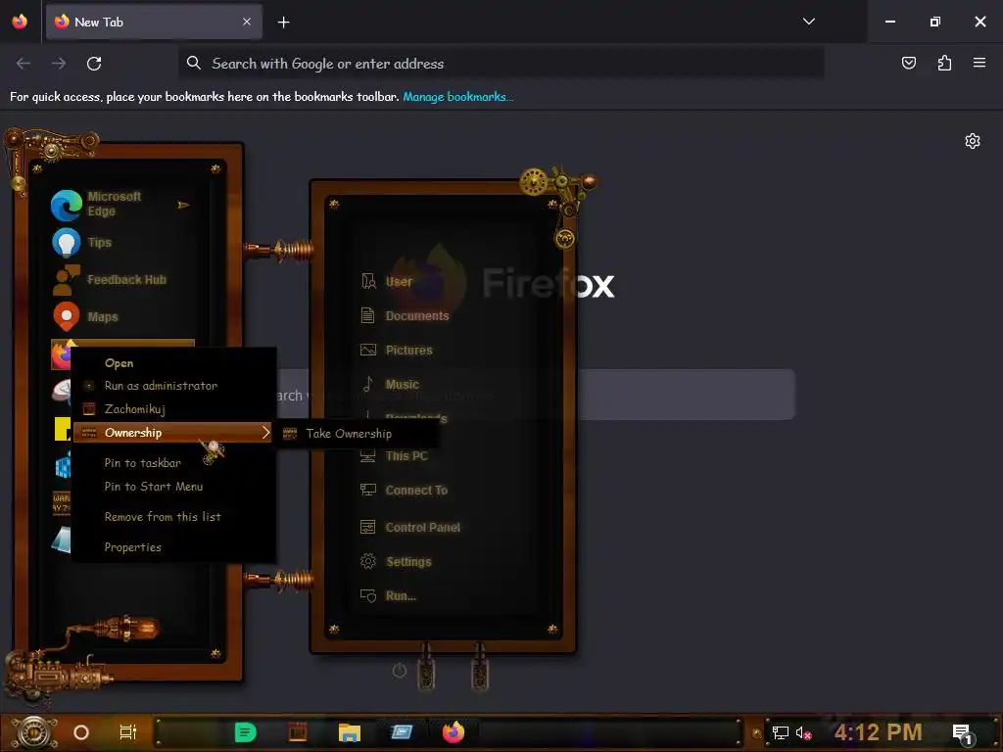Open Properties from context menu
The height and width of the screenshot is (752, 1003).
(x=174, y=547)
